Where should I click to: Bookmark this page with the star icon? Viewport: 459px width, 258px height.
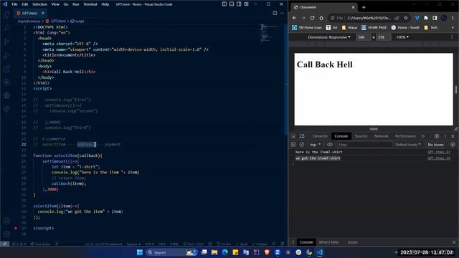pyautogui.click(x=406, y=18)
